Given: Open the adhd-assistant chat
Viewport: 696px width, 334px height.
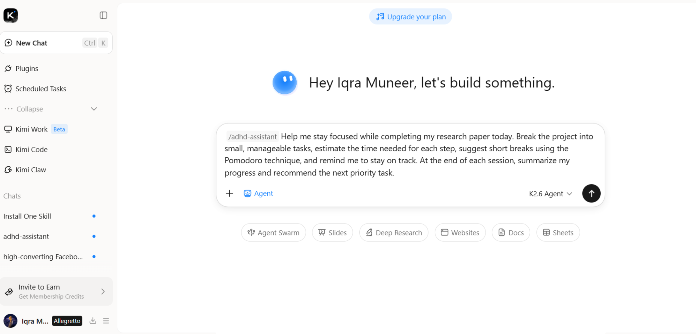Looking at the screenshot, I should tap(26, 236).
